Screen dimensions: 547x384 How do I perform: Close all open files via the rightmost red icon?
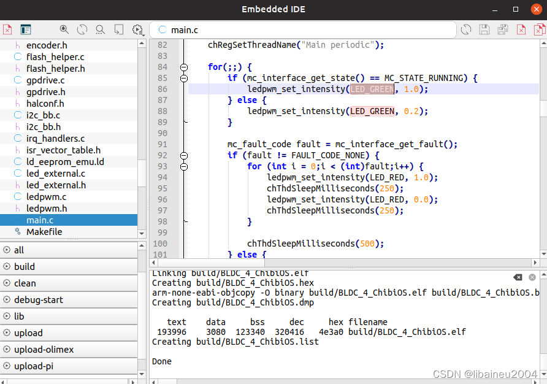pos(538,29)
